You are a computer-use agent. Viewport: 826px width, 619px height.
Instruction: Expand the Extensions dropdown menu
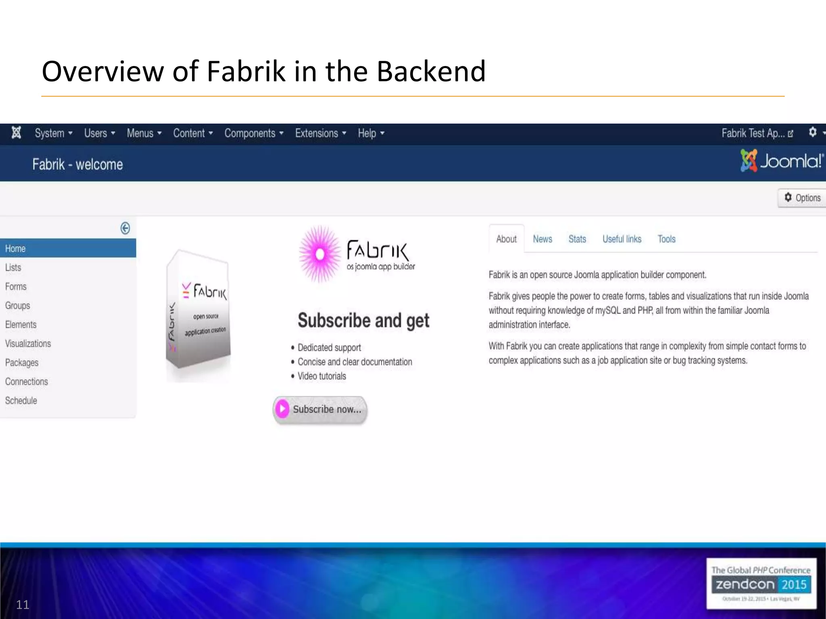(320, 133)
